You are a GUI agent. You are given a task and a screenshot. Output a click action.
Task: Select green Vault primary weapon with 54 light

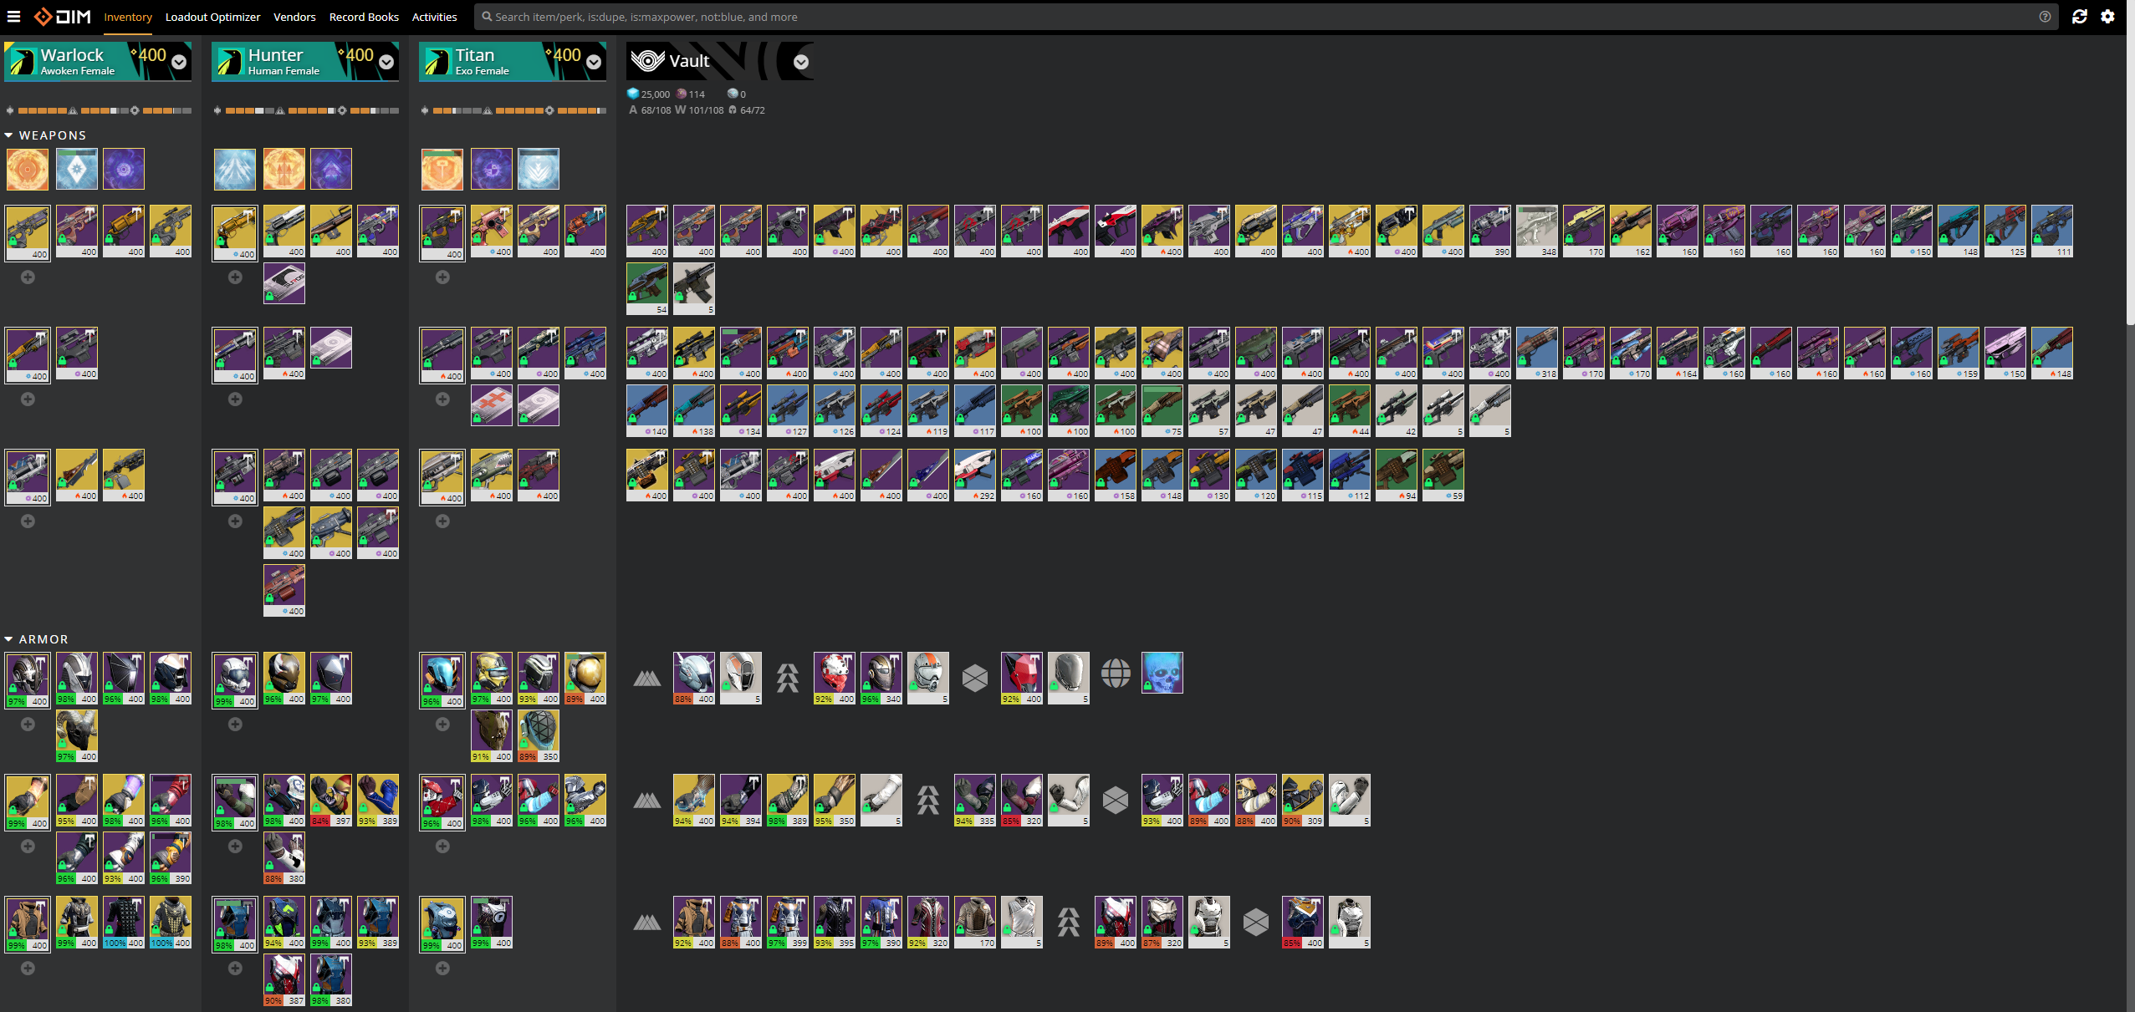(x=647, y=289)
